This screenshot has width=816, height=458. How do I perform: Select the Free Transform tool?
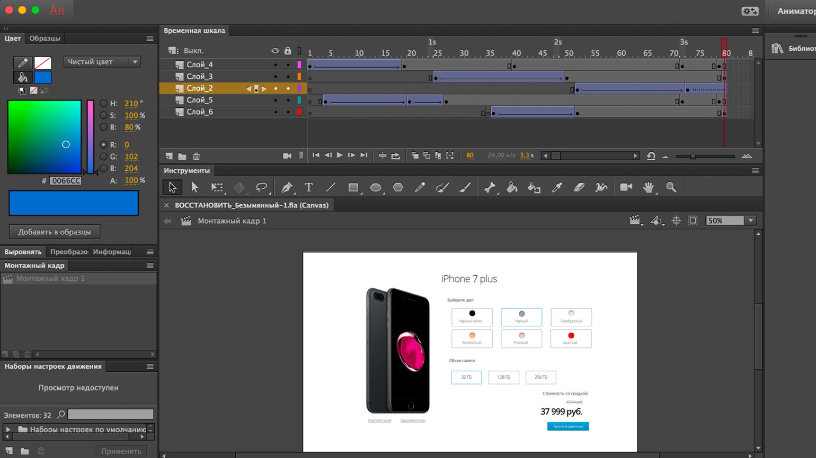(x=217, y=187)
